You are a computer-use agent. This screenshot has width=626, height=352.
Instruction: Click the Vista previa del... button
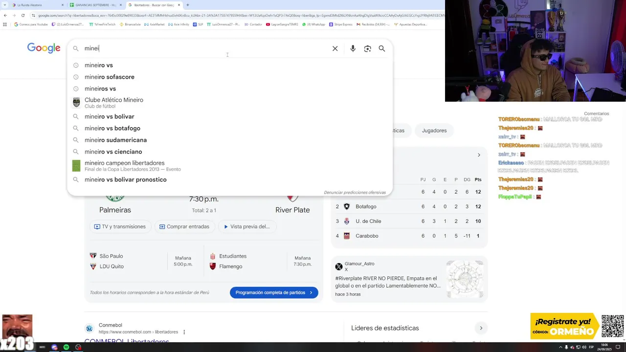pyautogui.click(x=247, y=227)
